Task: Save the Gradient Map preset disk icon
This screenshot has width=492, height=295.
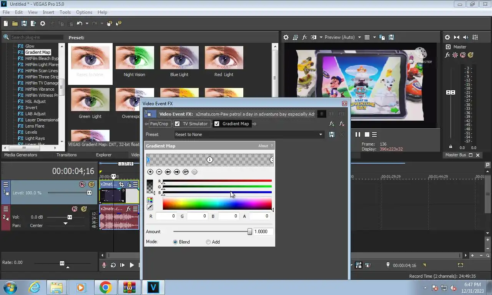Action: click(332, 134)
